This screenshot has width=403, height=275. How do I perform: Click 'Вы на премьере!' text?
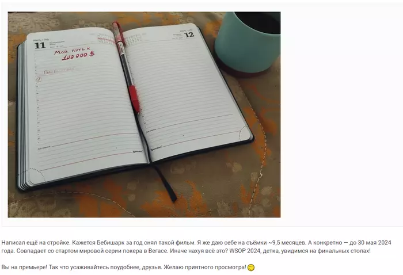pyautogui.click(x=24, y=268)
